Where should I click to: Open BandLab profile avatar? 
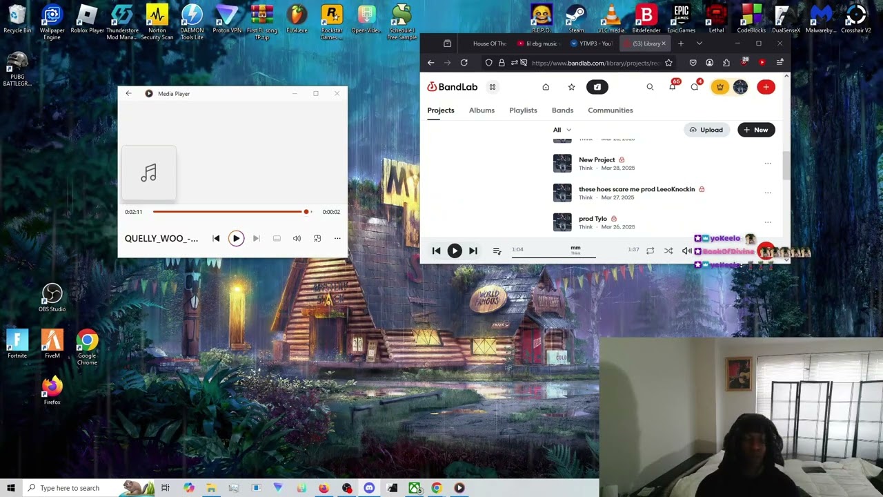[x=740, y=87]
